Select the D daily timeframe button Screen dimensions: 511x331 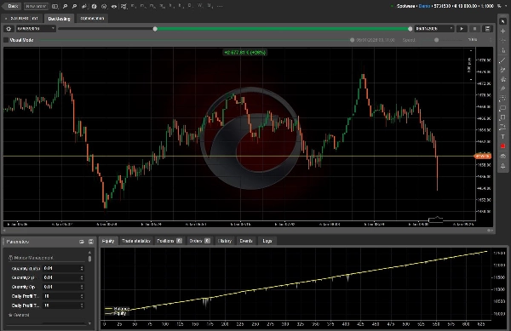click(190, 6)
